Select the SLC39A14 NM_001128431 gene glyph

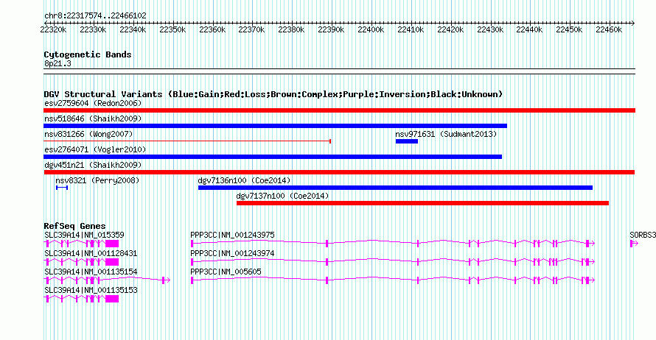(x=82, y=262)
